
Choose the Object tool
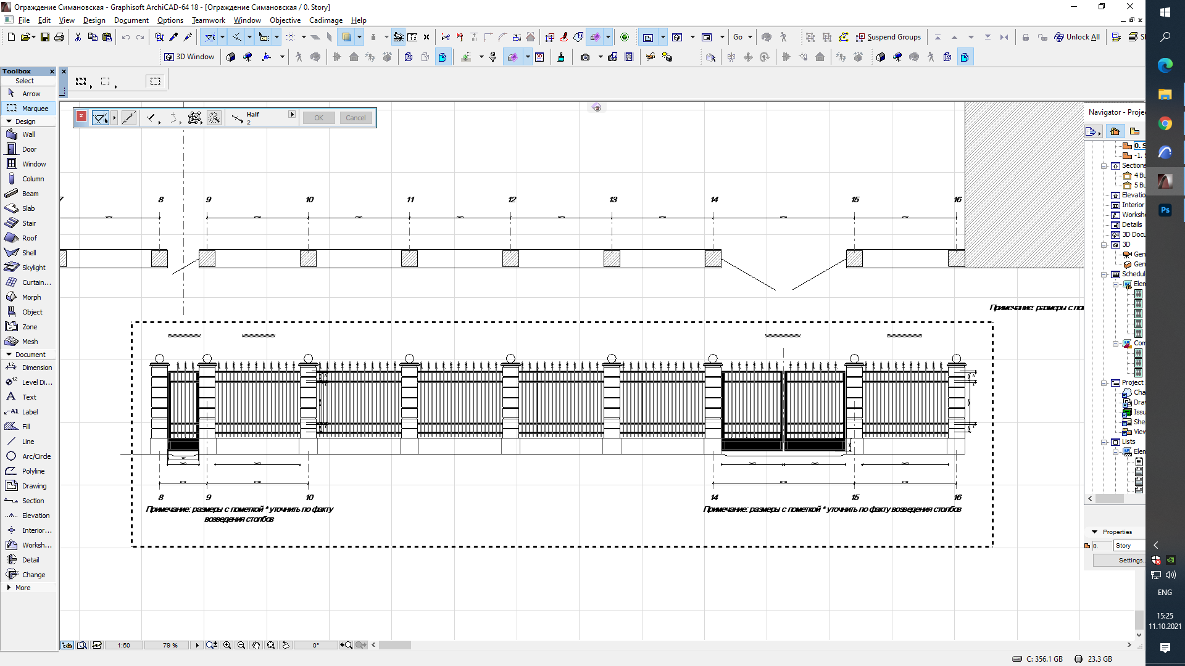click(29, 312)
